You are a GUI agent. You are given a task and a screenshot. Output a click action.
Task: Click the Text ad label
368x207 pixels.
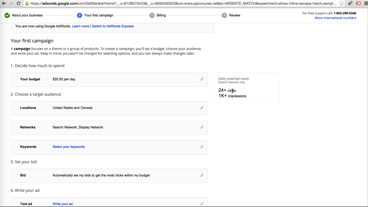pos(26,204)
